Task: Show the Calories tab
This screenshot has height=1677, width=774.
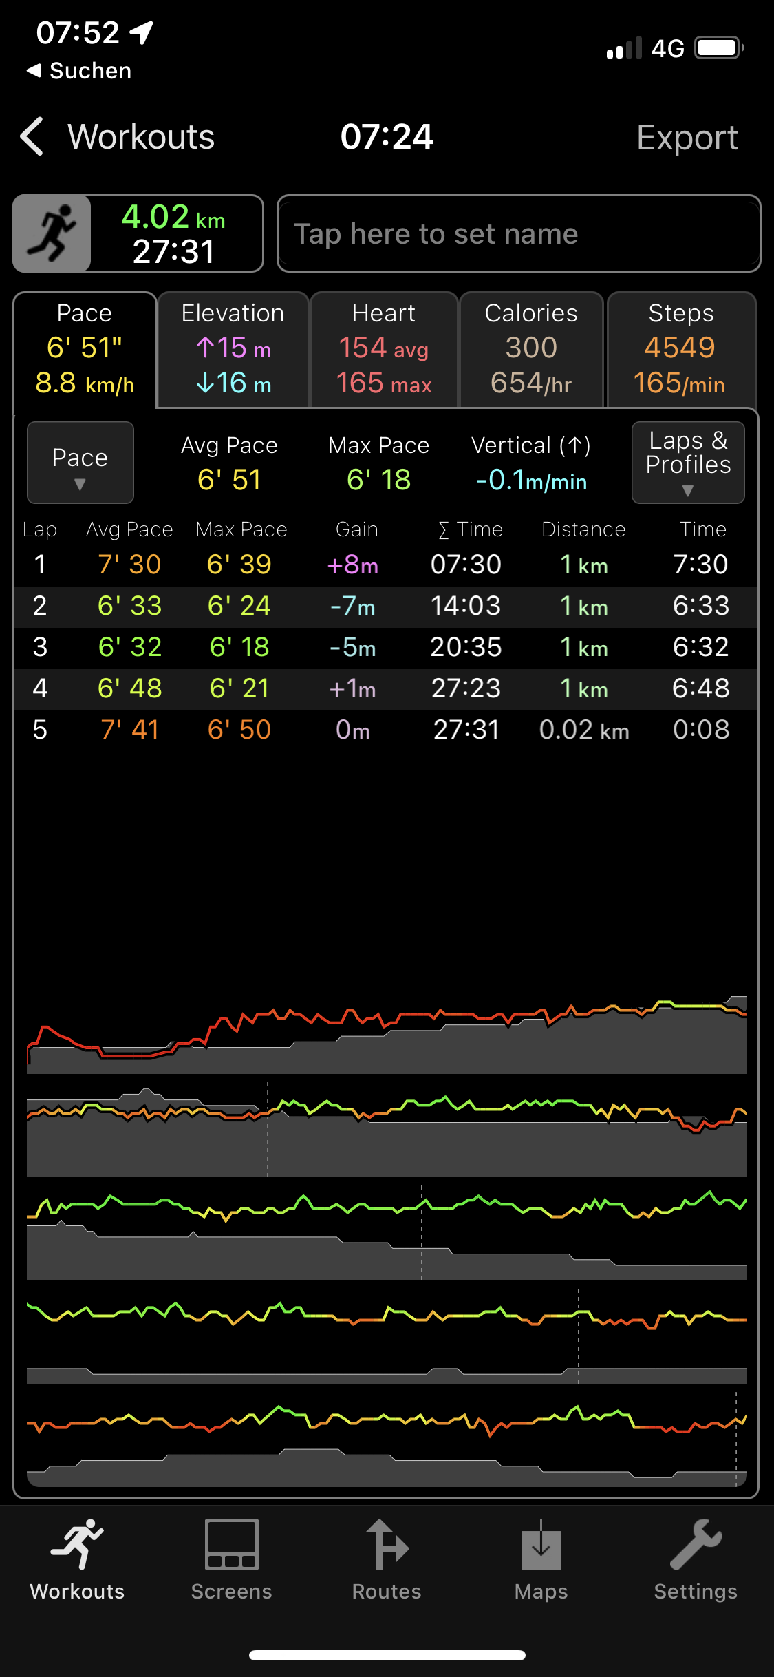Action: click(531, 350)
